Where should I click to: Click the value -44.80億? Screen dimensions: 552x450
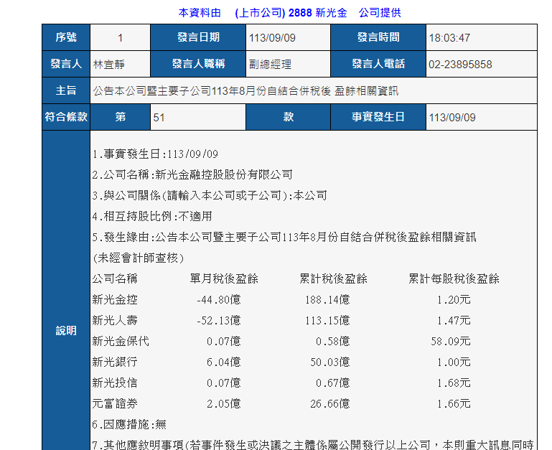(x=218, y=300)
